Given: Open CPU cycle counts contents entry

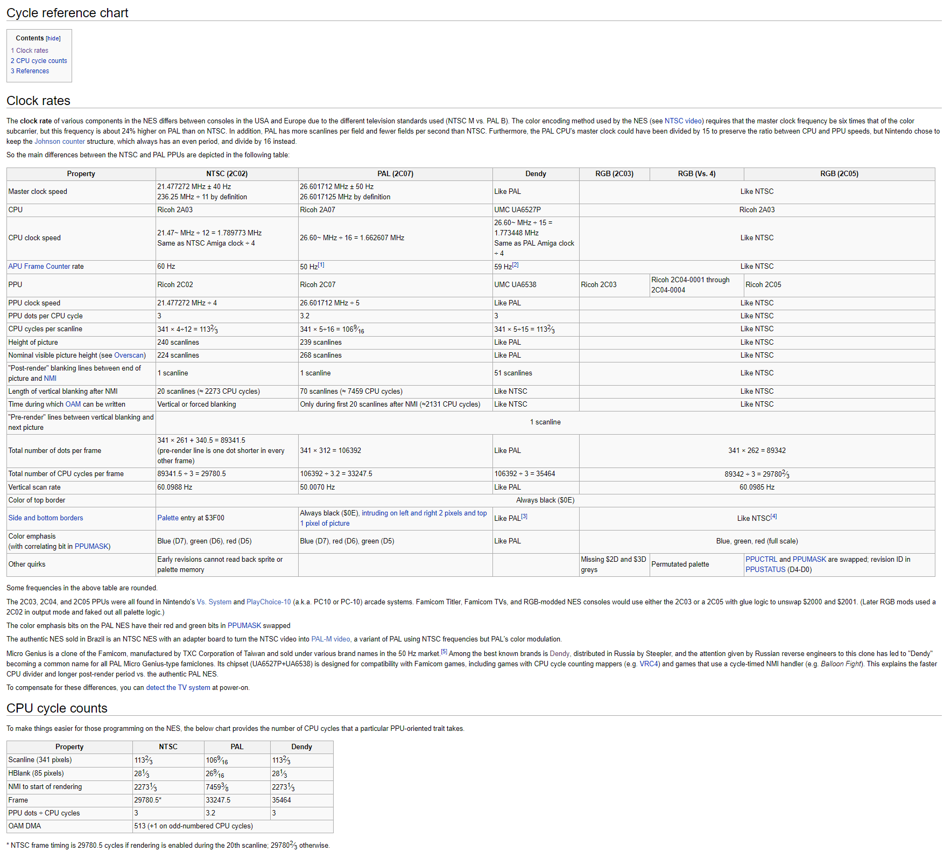Looking at the screenshot, I should tap(41, 61).
